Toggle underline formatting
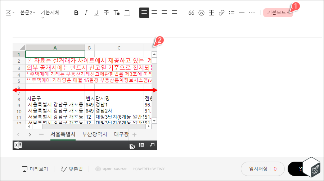The height and width of the screenshot is (181, 324). 96,13
